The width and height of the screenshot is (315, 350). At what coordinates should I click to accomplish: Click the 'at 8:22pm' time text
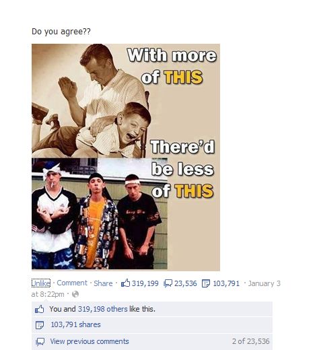pos(48,294)
